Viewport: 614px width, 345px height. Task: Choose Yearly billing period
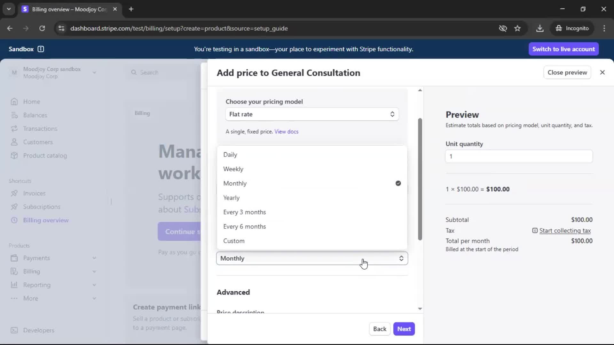click(231, 198)
